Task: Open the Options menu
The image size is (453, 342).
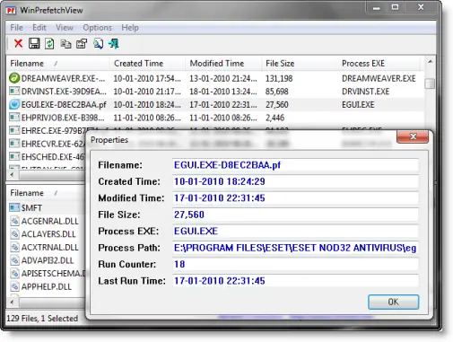Action: pos(97,28)
